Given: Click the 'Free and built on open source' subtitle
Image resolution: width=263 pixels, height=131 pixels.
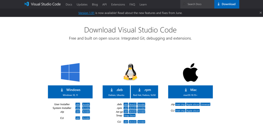Looking at the screenshot, I should 130,38.
